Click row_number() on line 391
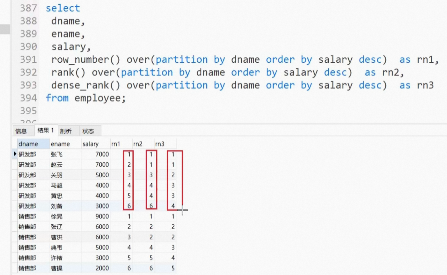The width and height of the screenshot is (447, 275). pos(86,60)
